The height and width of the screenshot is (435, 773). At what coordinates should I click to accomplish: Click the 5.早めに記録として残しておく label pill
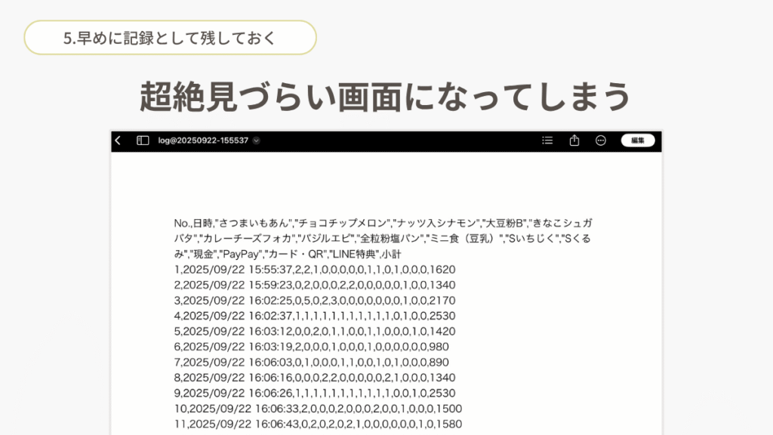point(170,38)
